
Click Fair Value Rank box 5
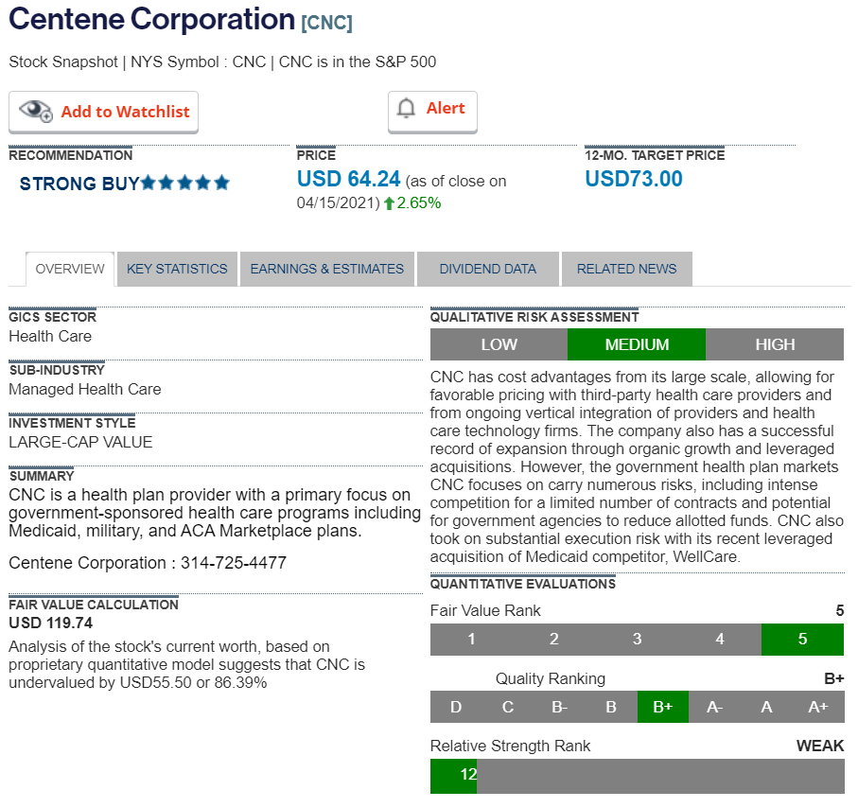pos(802,640)
